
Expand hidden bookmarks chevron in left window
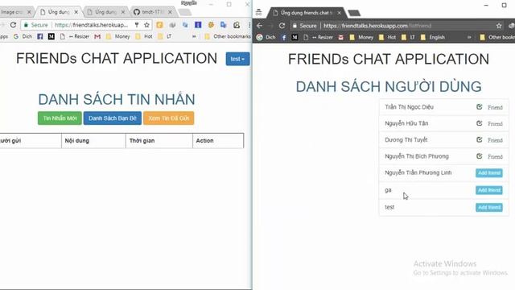(x=194, y=36)
